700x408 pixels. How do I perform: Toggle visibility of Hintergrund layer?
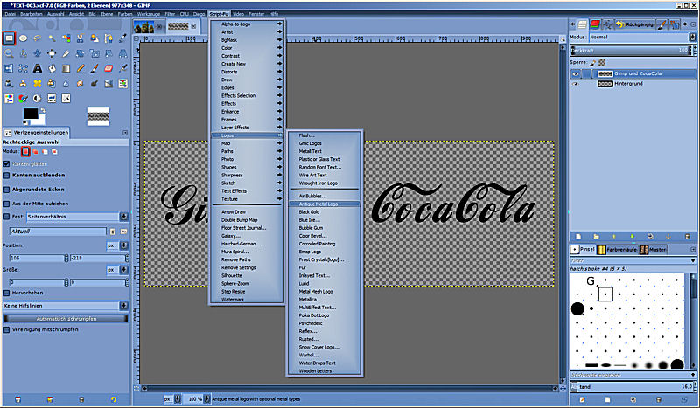[576, 84]
